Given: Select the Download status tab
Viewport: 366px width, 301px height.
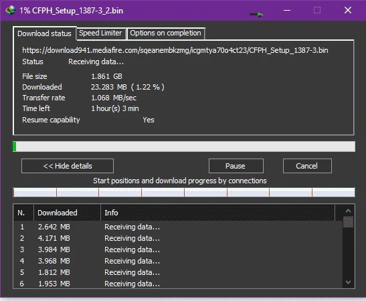Looking at the screenshot, I should point(44,33).
